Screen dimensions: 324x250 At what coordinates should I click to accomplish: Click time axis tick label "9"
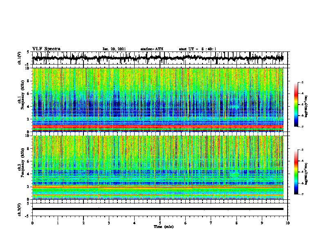pyautogui.click(x=262, y=223)
